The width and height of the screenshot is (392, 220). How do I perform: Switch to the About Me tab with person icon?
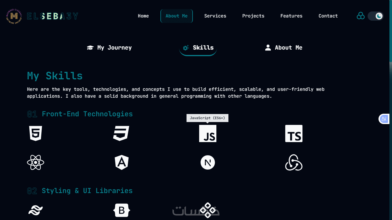(x=284, y=48)
